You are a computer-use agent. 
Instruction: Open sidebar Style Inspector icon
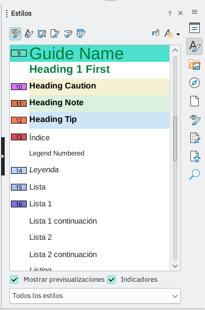195,120
